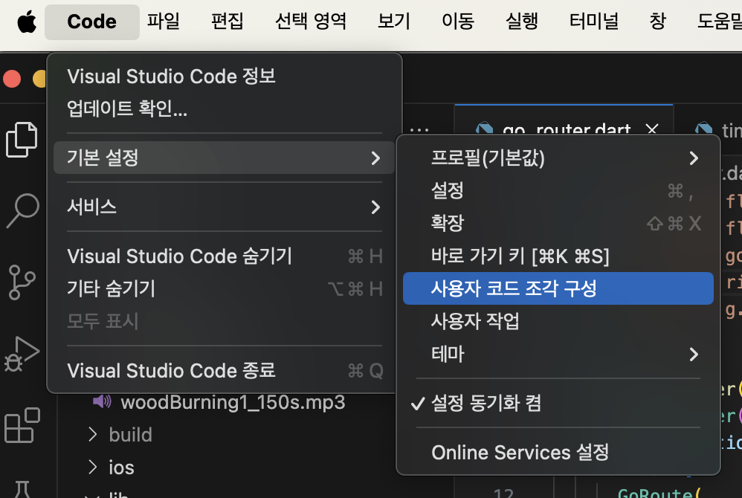Open the three-dots explorer actions menu
The height and width of the screenshot is (498, 742).
pyautogui.click(x=419, y=129)
